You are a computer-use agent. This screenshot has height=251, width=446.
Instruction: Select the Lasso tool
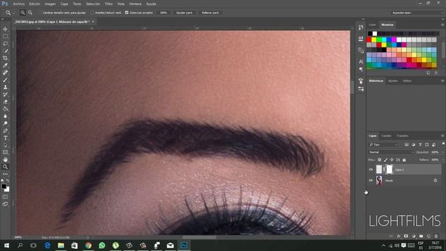(5, 43)
